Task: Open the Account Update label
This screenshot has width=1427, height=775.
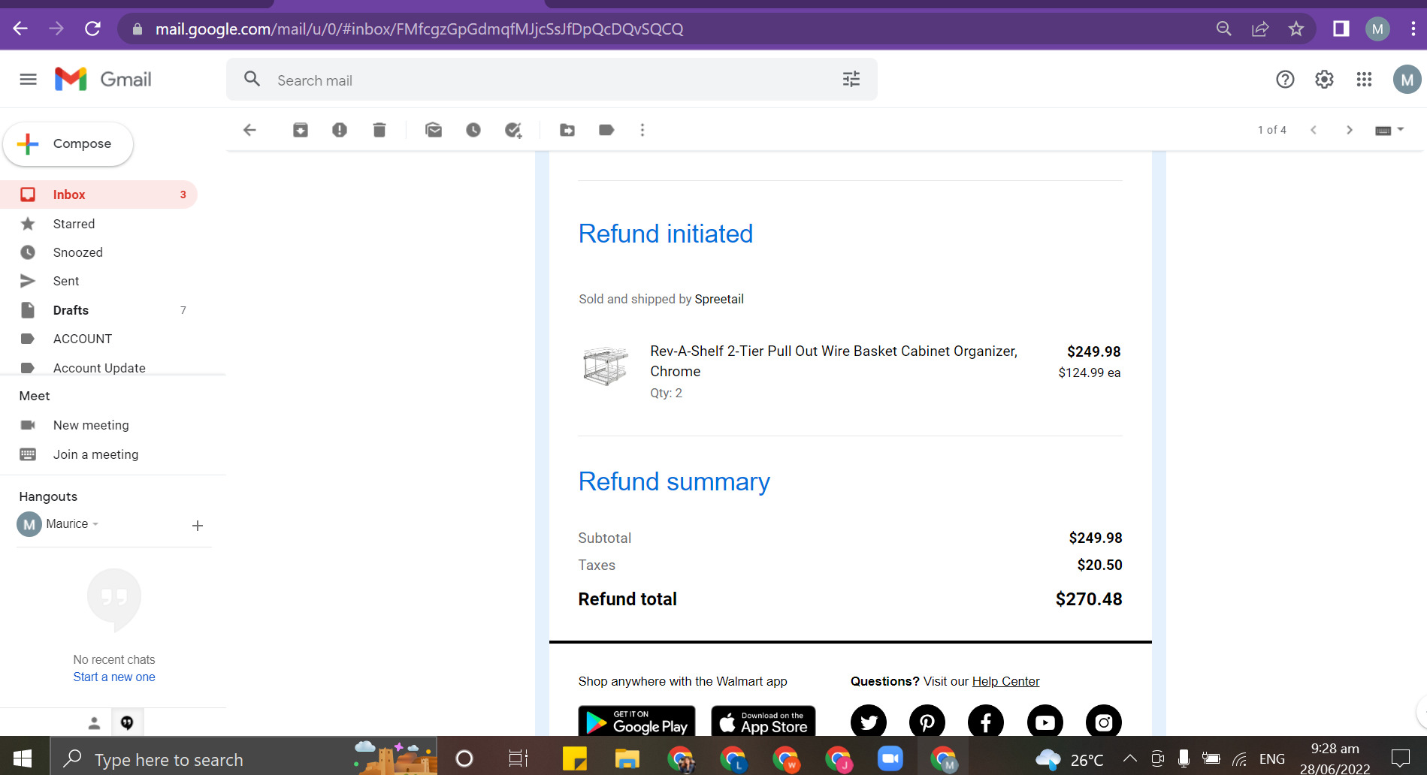Action: coord(98,367)
